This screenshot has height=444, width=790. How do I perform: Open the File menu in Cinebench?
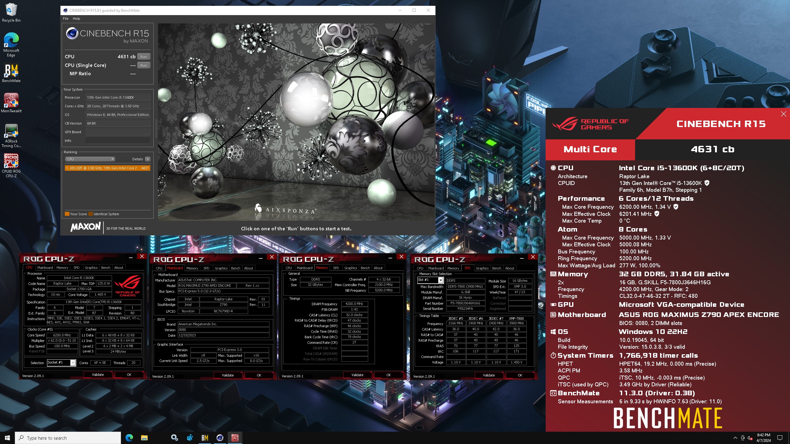(x=65, y=18)
